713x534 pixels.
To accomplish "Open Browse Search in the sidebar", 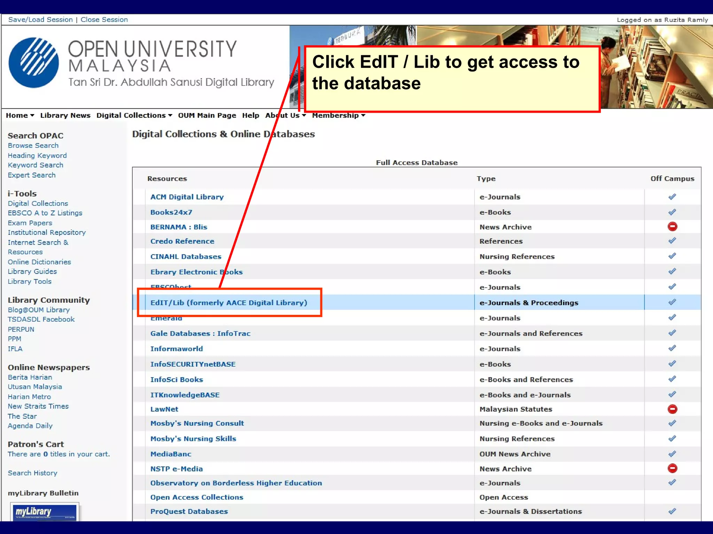I will [33, 146].
